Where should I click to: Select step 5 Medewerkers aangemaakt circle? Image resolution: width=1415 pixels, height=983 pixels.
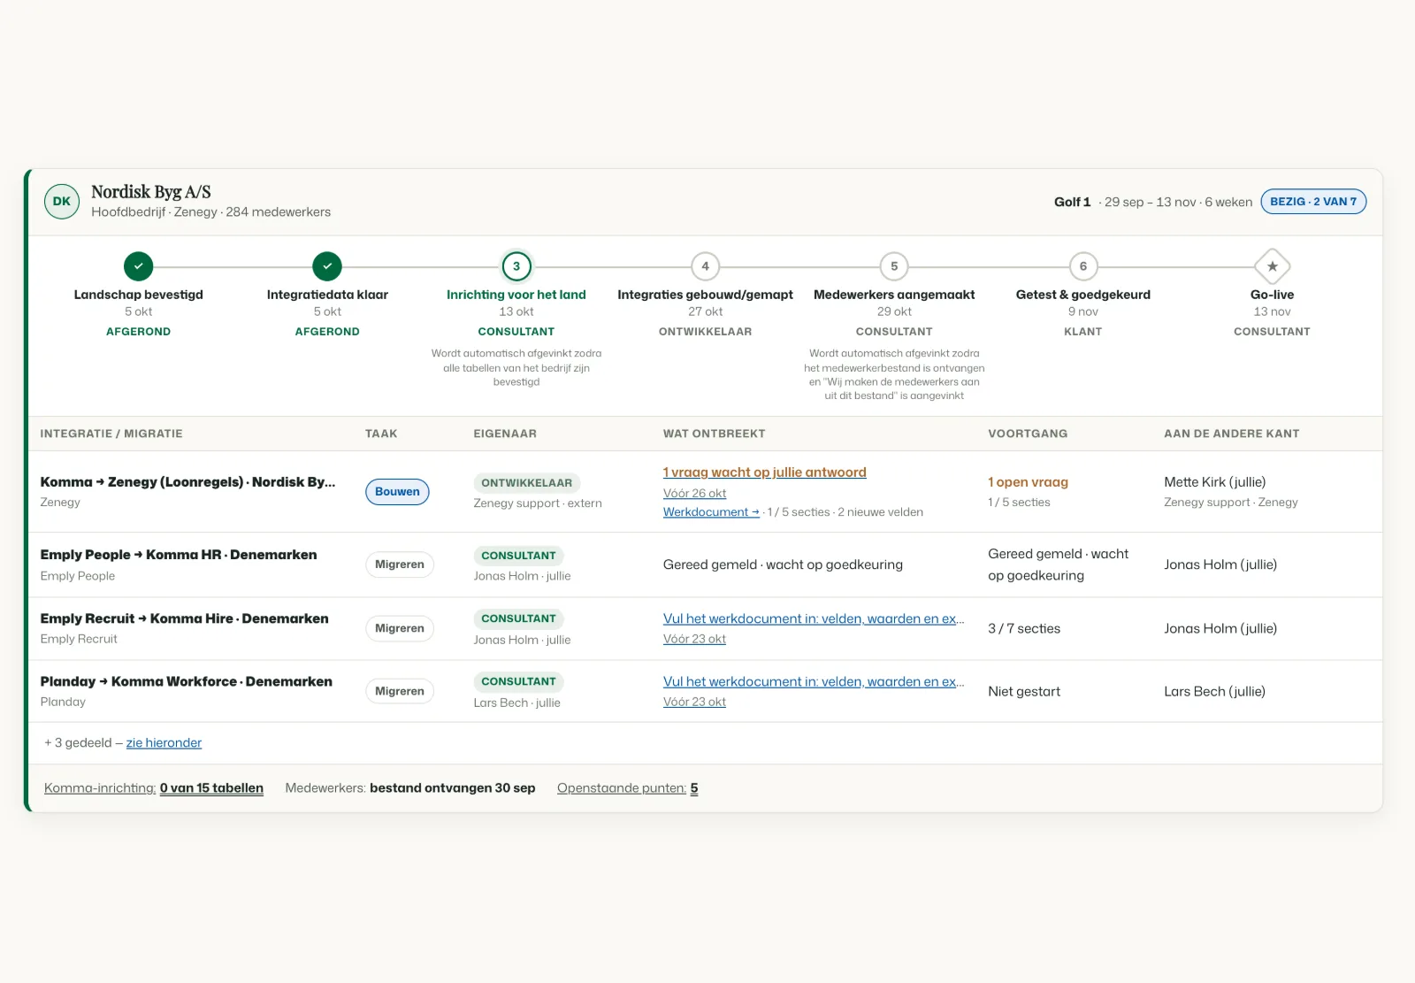pos(894,266)
